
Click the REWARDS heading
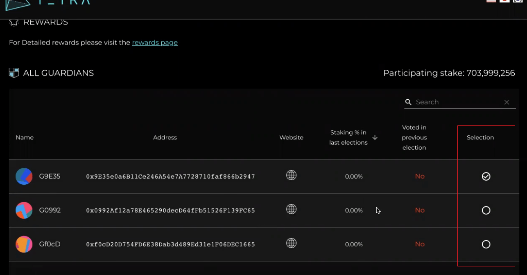45,22
